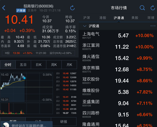Image resolution: width=157 pixels, height=127 pixels.
Task: Open the notification banner 曾经站在互联网的潮
Action: (x=27, y=124)
